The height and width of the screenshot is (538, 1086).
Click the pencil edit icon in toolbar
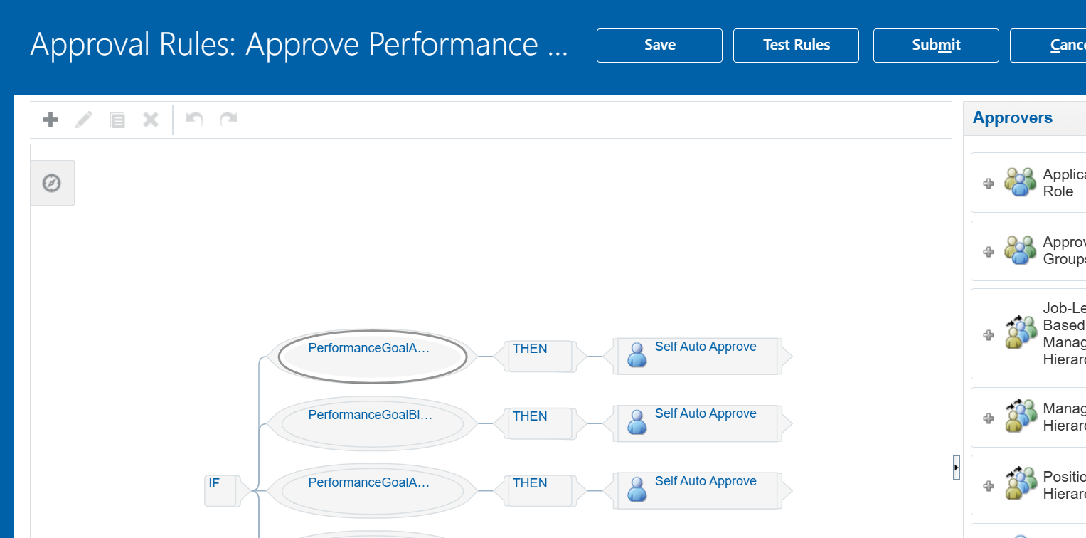(84, 120)
